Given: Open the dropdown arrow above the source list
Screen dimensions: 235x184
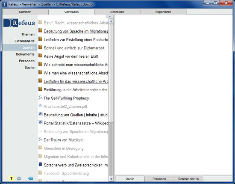Looking at the screenshot, I should pyautogui.click(x=110, y=16).
